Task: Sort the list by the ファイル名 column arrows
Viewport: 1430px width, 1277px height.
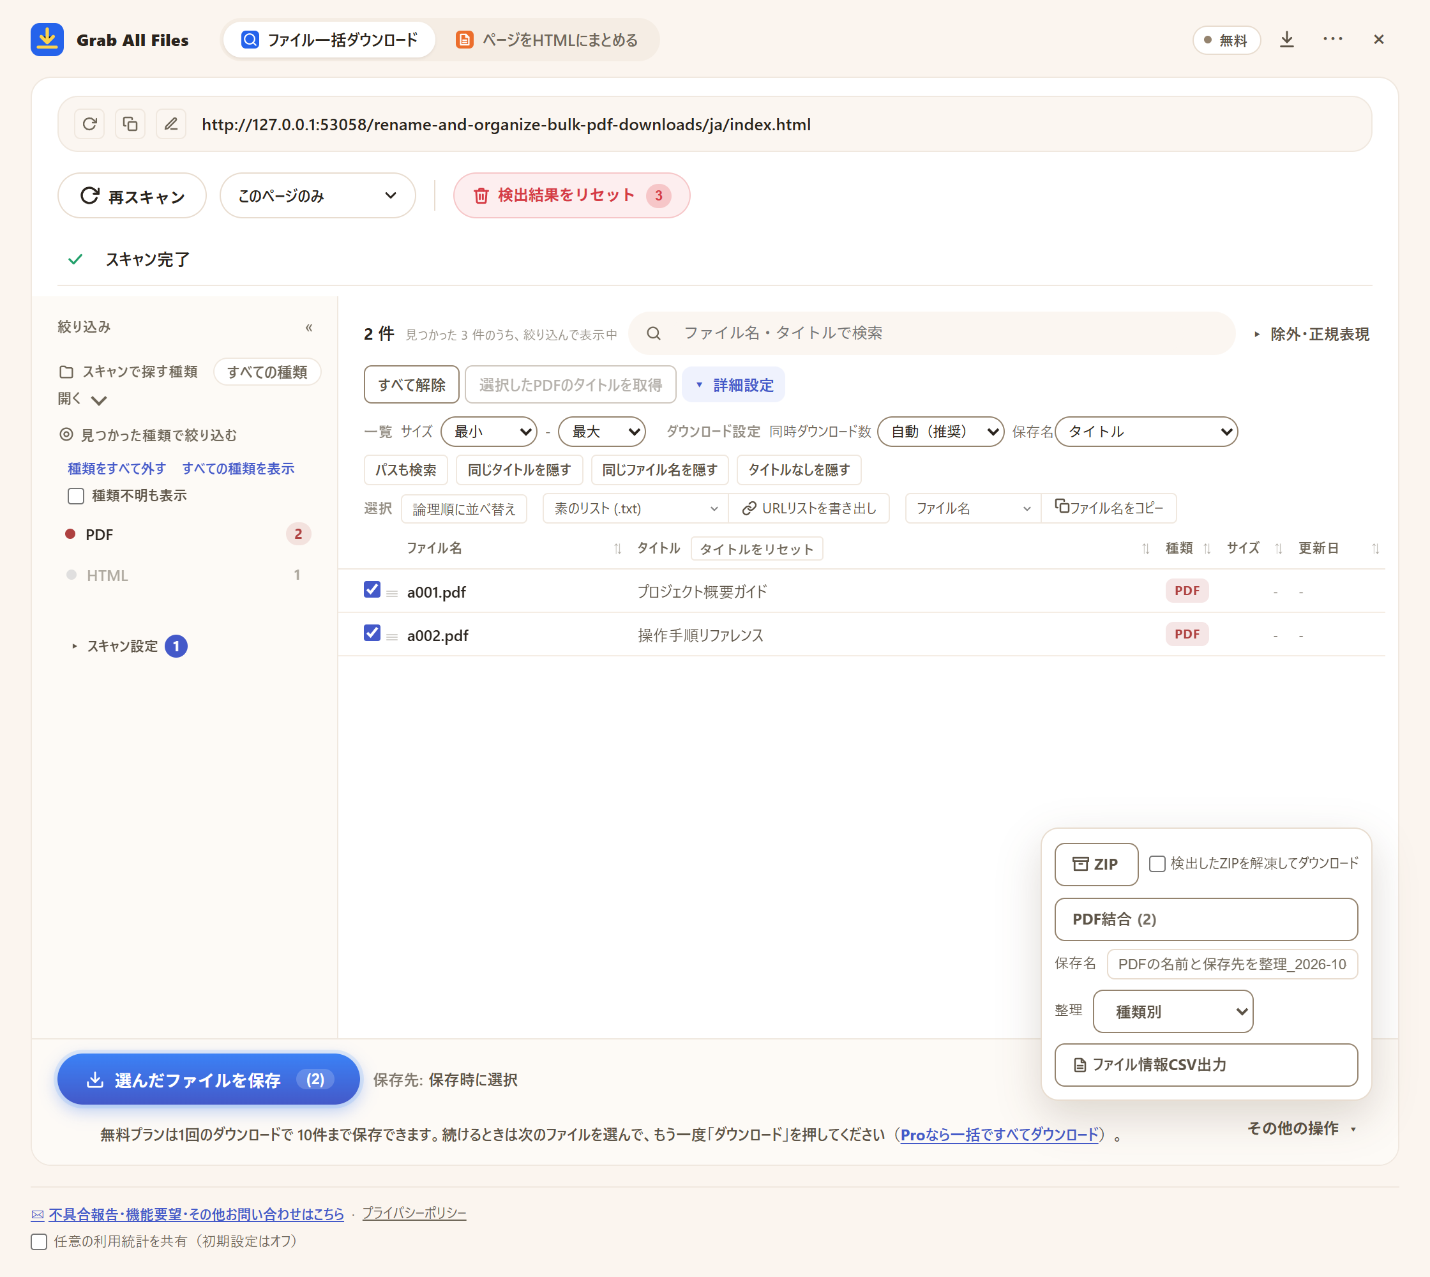Action: click(x=617, y=548)
